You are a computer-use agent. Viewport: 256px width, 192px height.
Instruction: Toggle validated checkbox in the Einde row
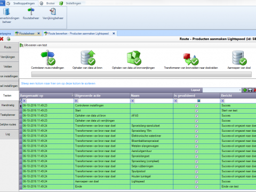[x=197, y=187]
